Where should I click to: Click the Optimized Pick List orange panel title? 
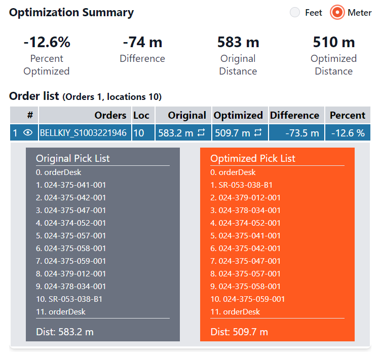(x=253, y=158)
